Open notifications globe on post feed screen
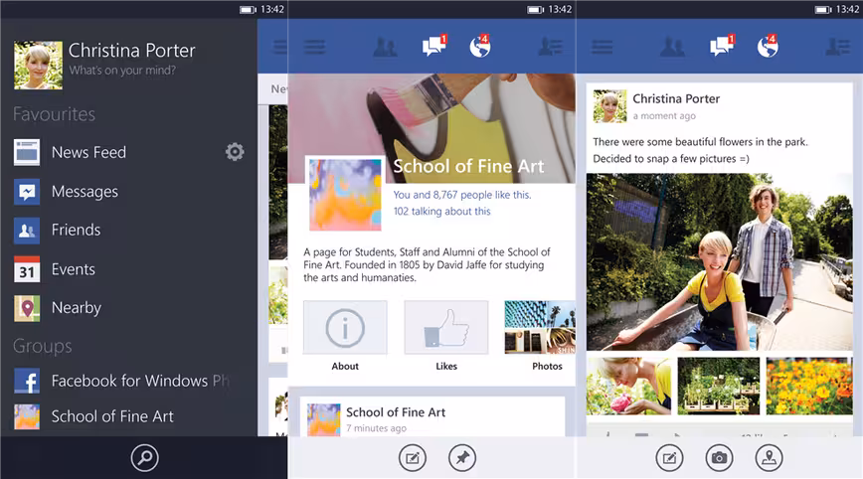This screenshot has width=863, height=479. click(768, 46)
